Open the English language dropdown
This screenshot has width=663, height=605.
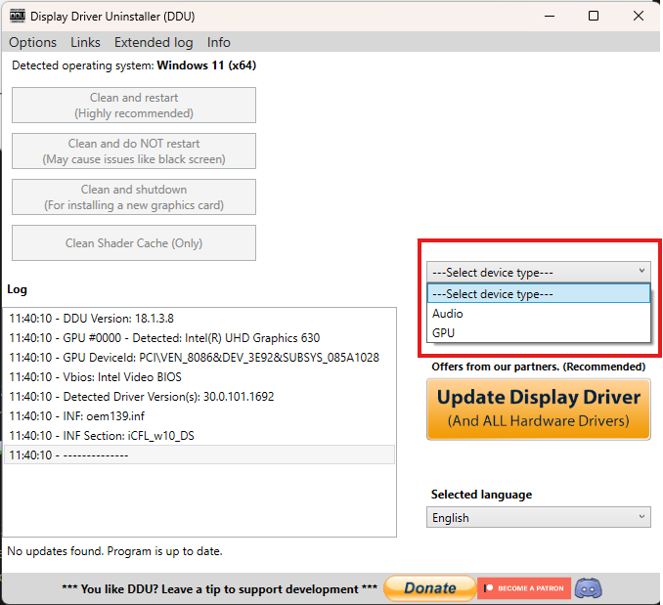point(538,518)
